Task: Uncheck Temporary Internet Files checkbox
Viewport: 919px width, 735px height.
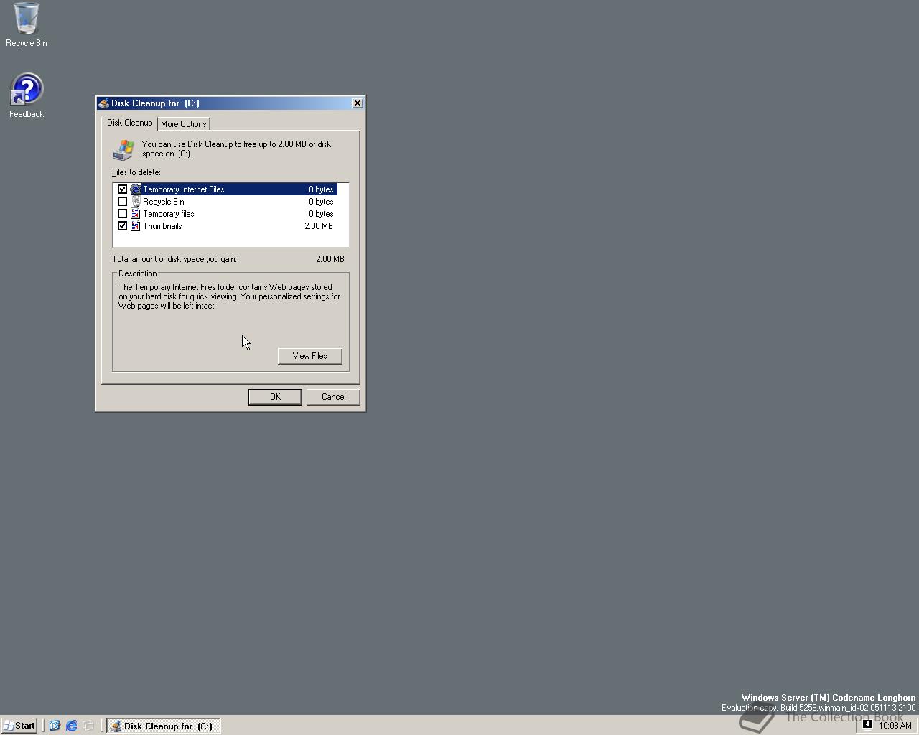Action: [x=122, y=189]
